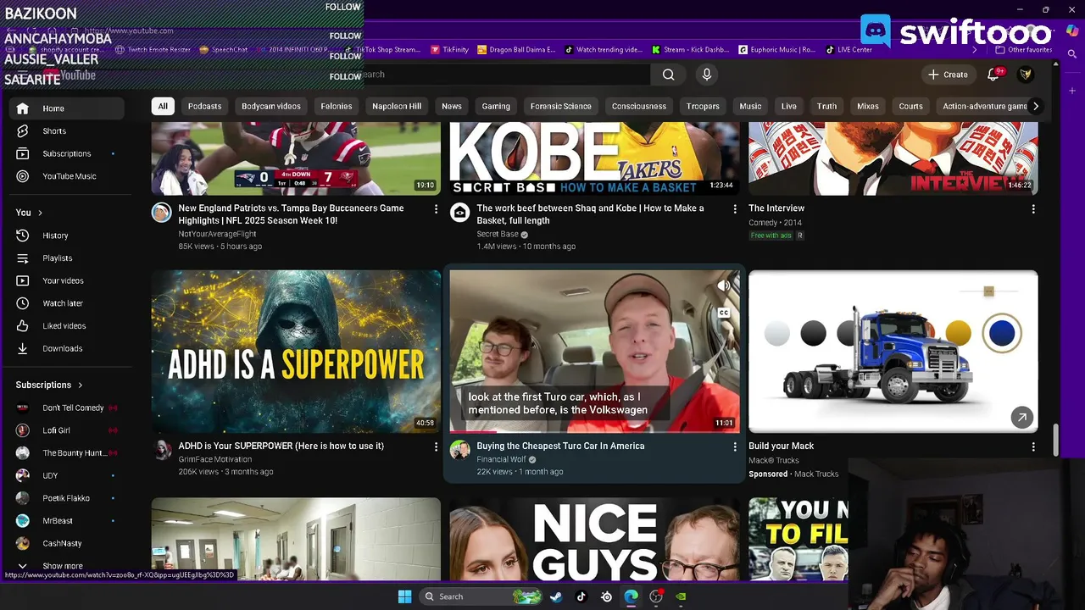This screenshot has width=1085, height=610.
Task: Open GrimFace Motivation channel avatar
Action: pyautogui.click(x=161, y=450)
